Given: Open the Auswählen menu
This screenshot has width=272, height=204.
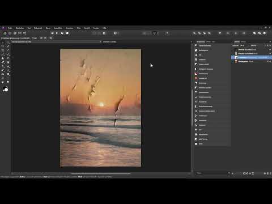Looking at the screenshot, I should click(58, 28).
